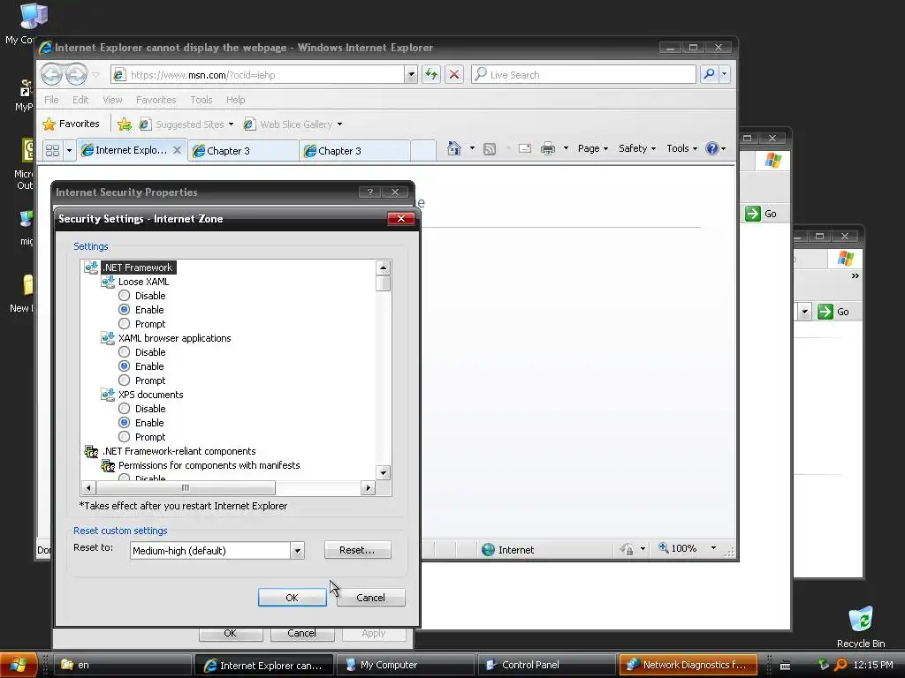Select Enable for Loose XAML
Image resolution: width=905 pixels, height=678 pixels.
(x=124, y=310)
